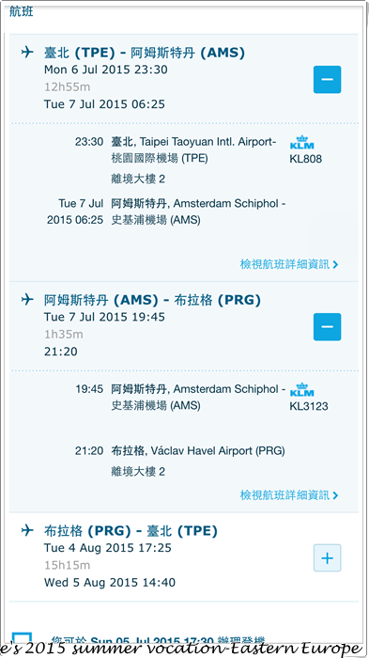369x658 pixels.
Task: Click airplane icon beside 臺北 (TPE) - 阿姆斯特丹 (AMS)
Action: (x=27, y=53)
